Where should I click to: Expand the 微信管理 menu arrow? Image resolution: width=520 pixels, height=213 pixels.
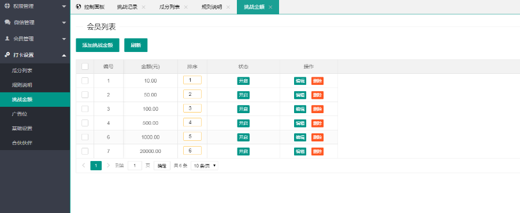pyautogui.click(x=64, y=23)
